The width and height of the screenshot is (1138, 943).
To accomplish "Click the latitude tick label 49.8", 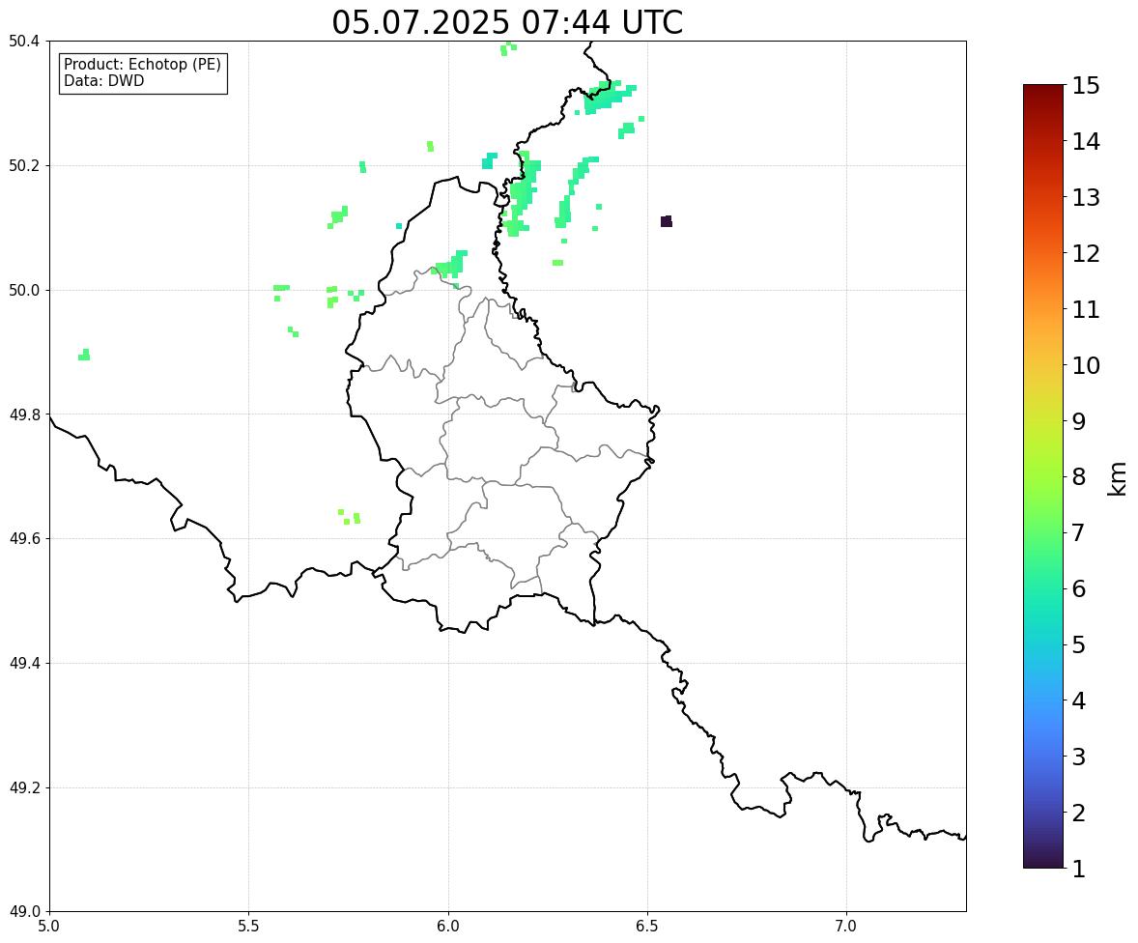I will point(23,414).
